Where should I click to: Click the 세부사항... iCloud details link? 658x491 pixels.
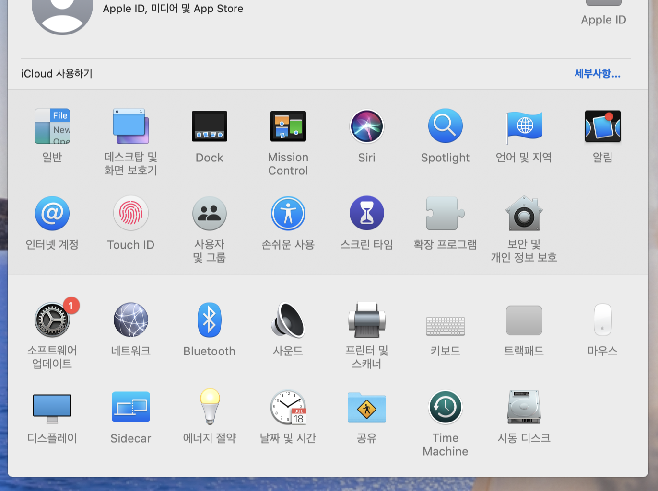pyautogui.click(x=598, y=74)
